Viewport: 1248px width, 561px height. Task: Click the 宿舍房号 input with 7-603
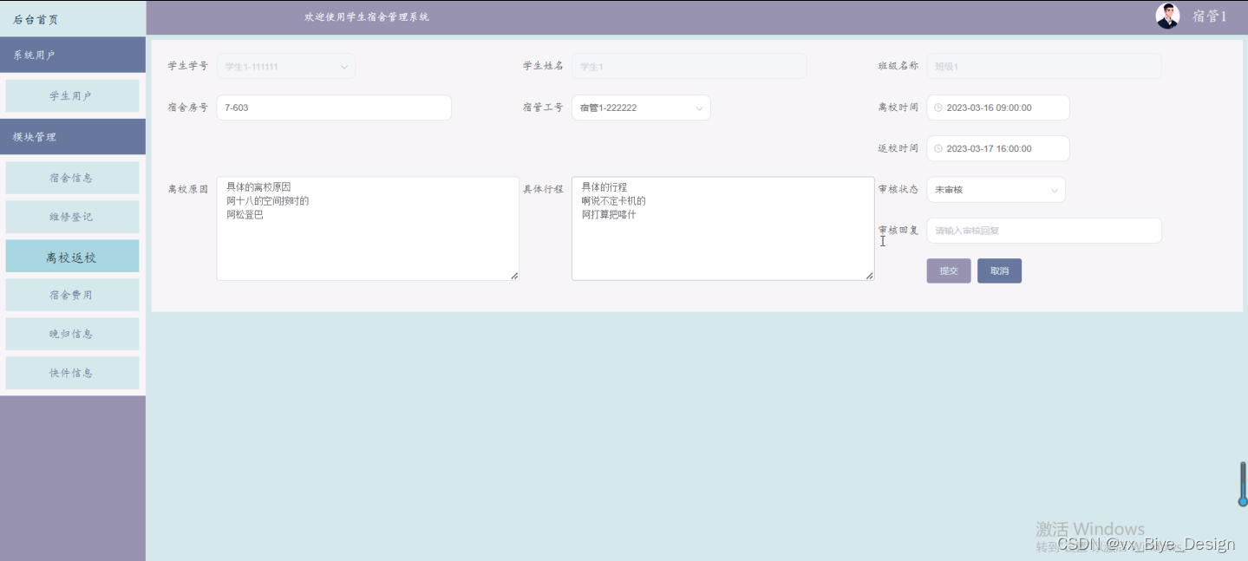334,108
